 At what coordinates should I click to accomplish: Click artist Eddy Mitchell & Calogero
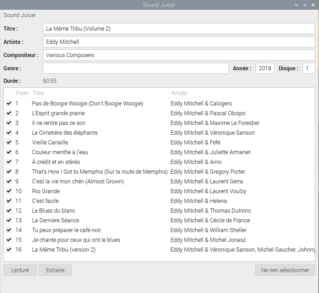[x=201, y=103]
